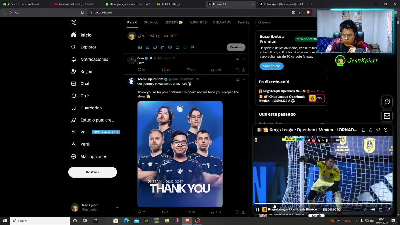The width and height of the screenshot is (400, 225).
Task: Add an image to the new post
Action: [x=140, y=47]
